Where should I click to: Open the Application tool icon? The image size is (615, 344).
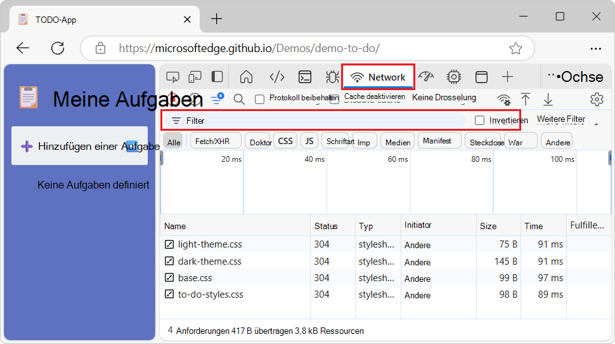(481, 77)
